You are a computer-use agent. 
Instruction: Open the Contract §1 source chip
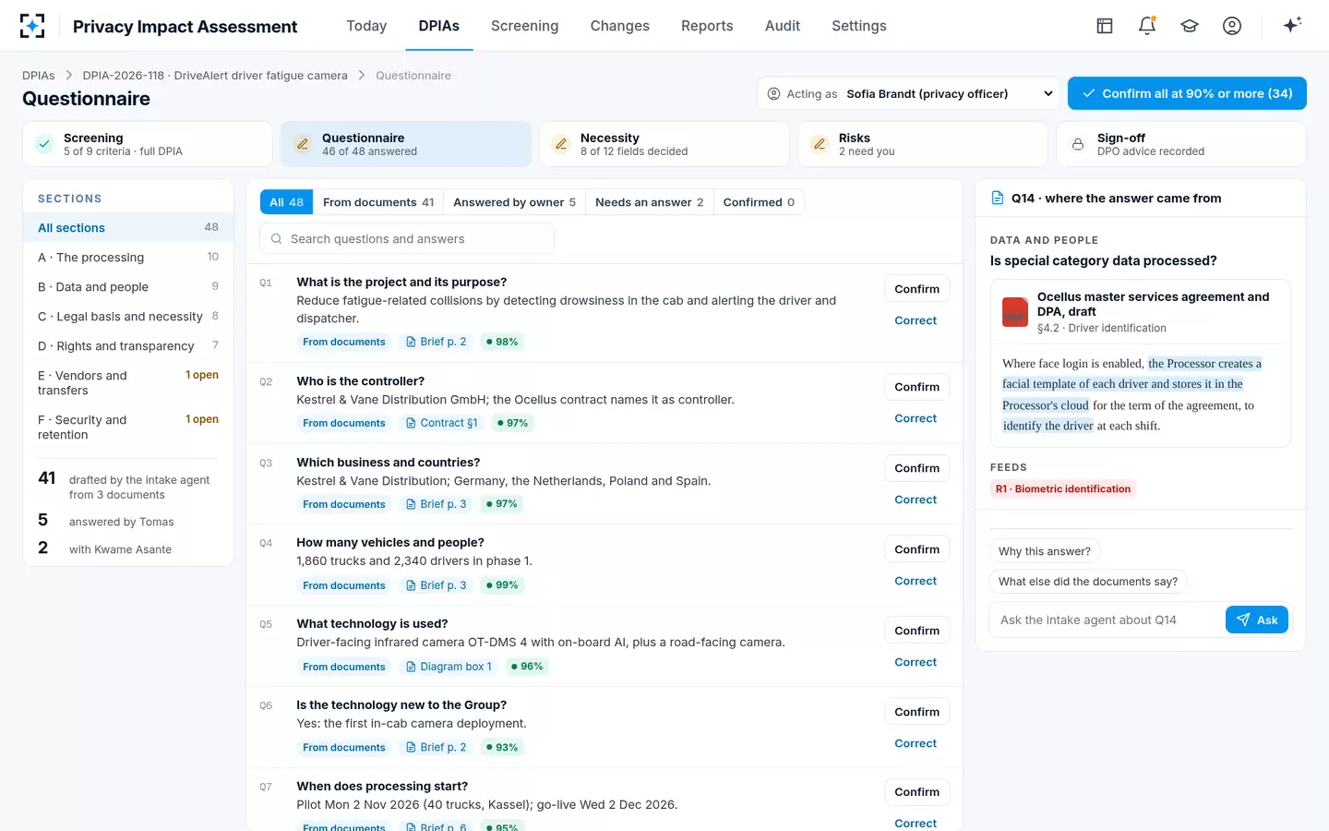coord(442,423)
